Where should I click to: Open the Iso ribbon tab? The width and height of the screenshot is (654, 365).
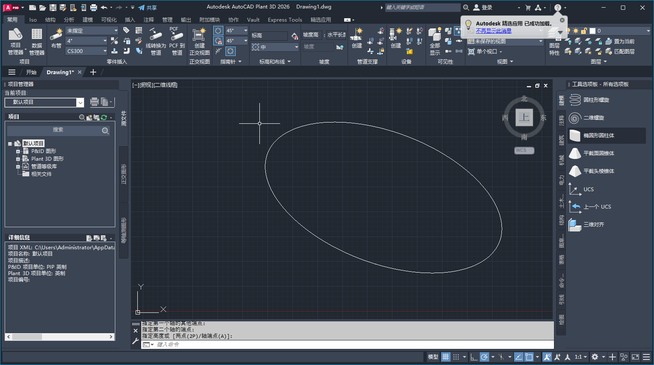point(33,20)
